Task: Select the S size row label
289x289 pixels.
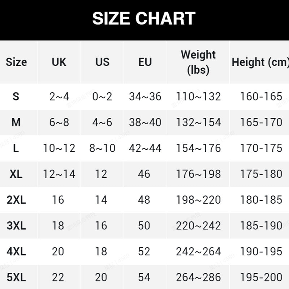Action: 16,96
